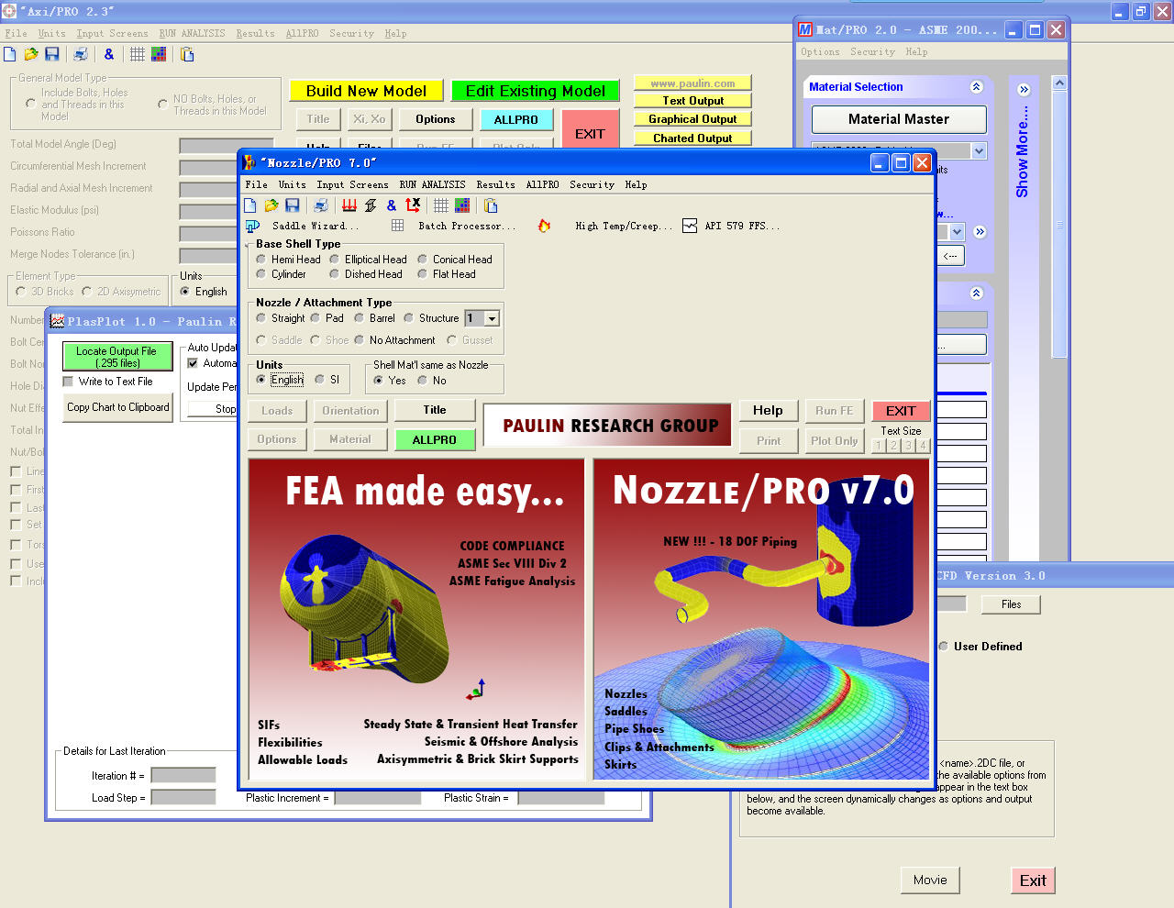Click the new file icon in Axi/PRO toolbar
This screenshot has height=908, width=1174.
(10, 54)
